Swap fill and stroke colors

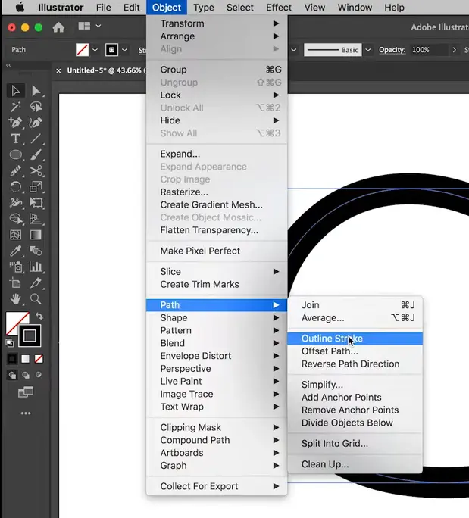pos(39,317)
